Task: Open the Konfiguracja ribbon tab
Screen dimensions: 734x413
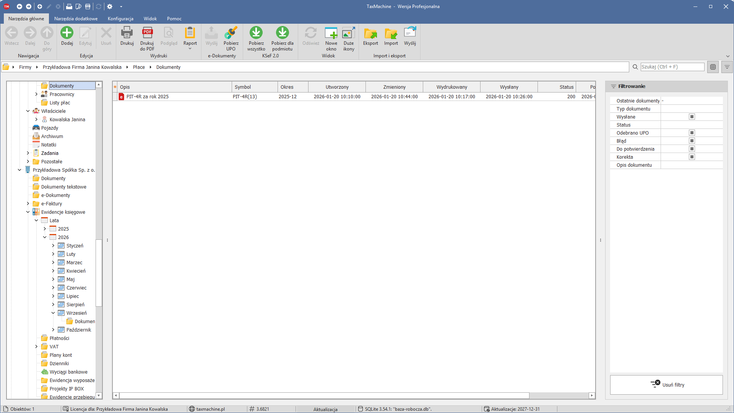Action: point(120,19)
